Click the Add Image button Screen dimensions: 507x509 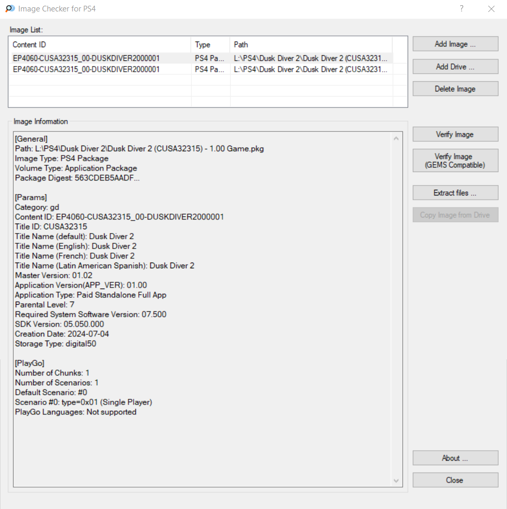click(x=456, y=44)
